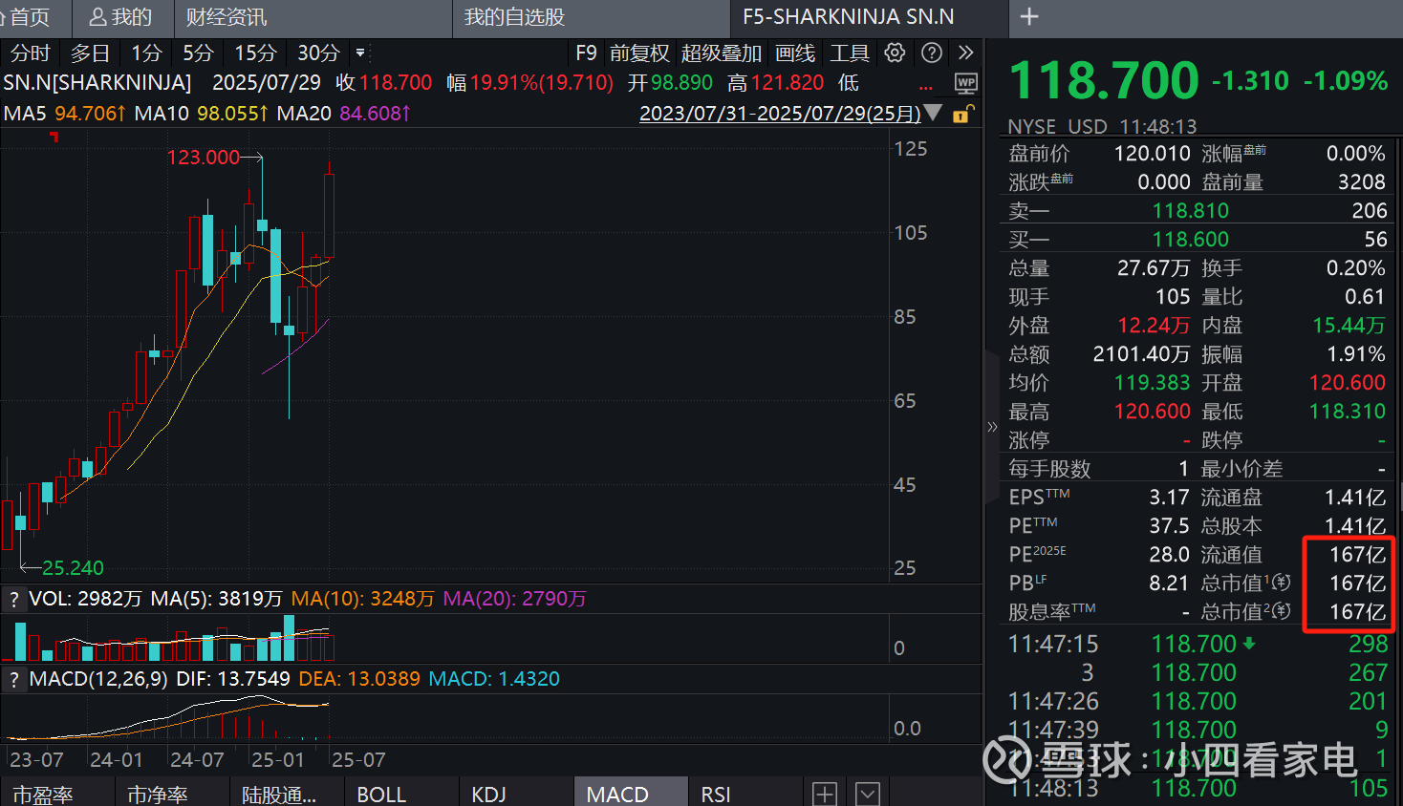Click MACD(12,26,9) parameter label
This screenshot has height=806, width=1403.
pos(98,679)
